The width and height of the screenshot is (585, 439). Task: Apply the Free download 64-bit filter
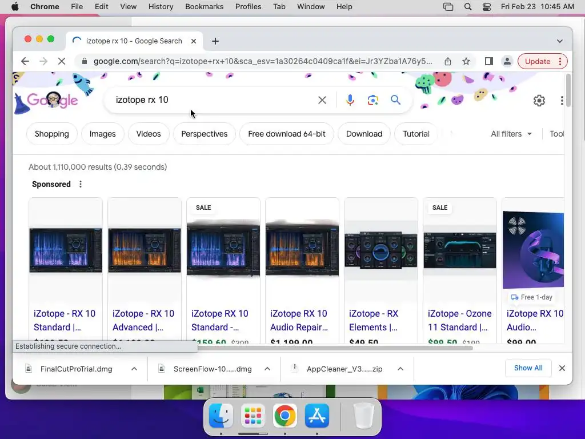point(287,134)
